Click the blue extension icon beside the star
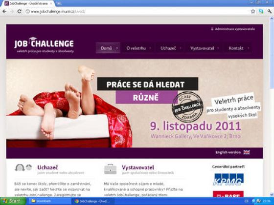274x205 pixels. [261, 12]
